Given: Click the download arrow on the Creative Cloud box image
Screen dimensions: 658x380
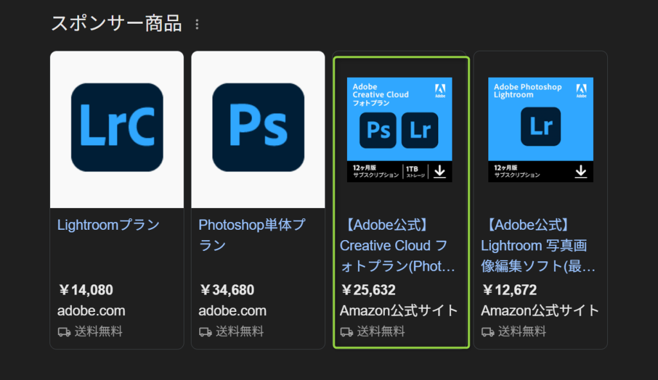Looking at the screenshot, I should [440, 171].
